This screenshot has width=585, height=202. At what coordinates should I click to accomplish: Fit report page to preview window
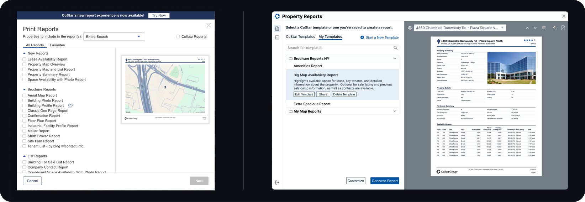coord(563,28)
